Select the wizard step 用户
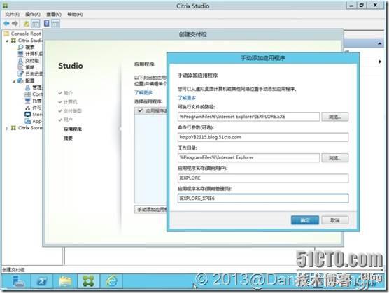389x293 pixels. (x=68, y=120)
